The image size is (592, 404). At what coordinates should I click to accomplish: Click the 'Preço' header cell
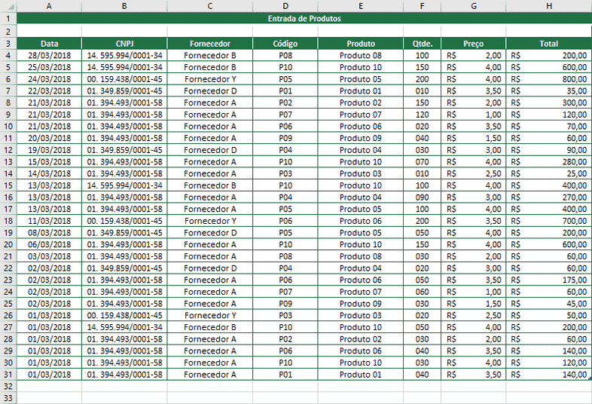(474, 44)
